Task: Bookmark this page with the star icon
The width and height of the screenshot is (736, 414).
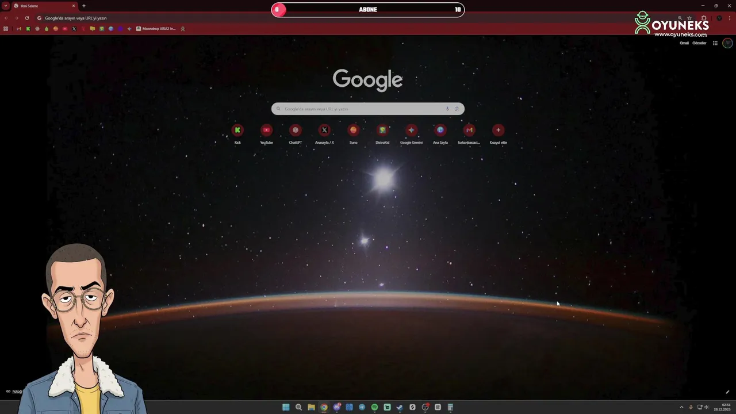Action: [689, 18]
